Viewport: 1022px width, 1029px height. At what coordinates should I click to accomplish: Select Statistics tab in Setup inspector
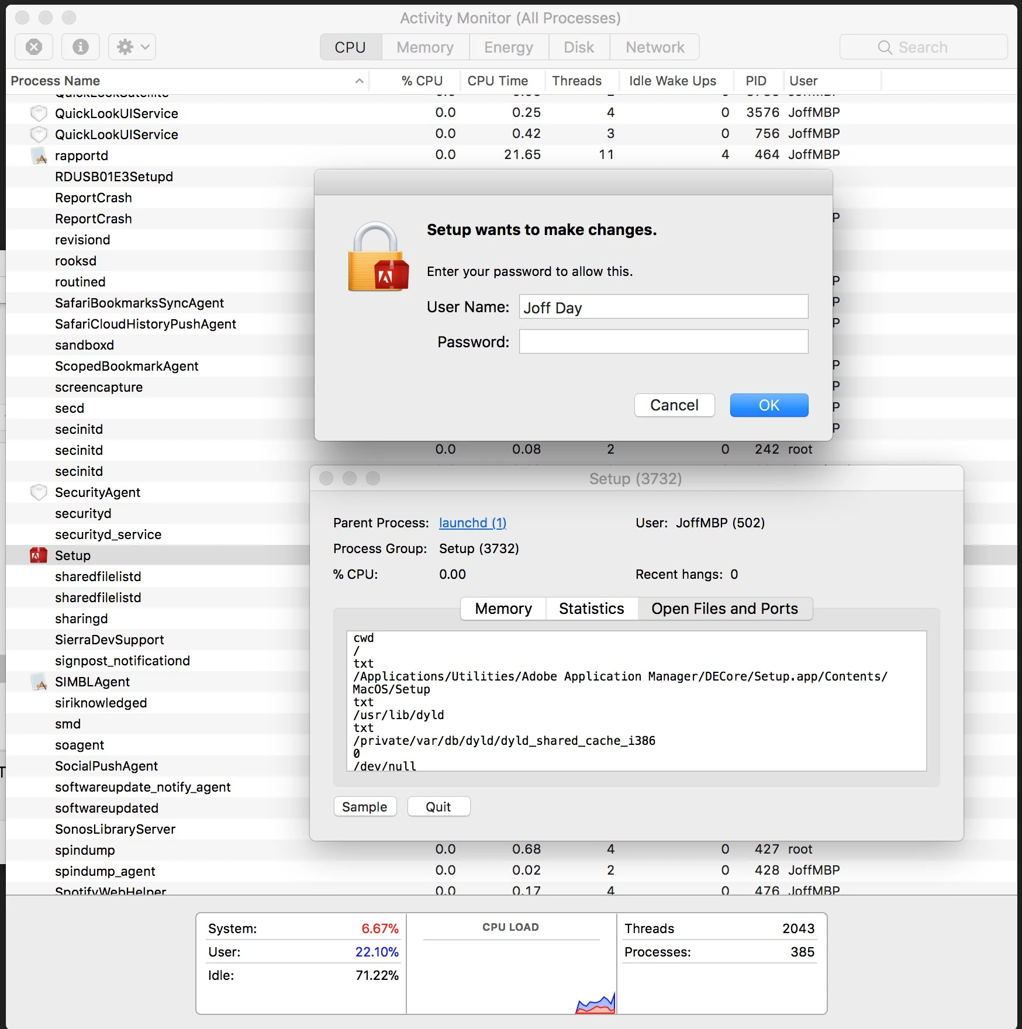(x=592, y=609)
